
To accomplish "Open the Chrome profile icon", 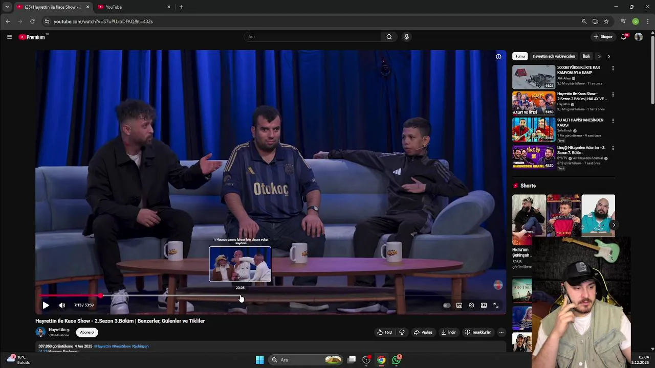I will pyautogui.click(x=636, y=21).
